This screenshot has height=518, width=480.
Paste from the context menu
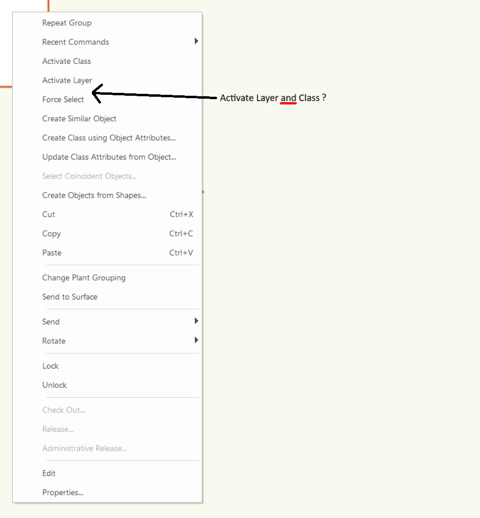(52, 252)
